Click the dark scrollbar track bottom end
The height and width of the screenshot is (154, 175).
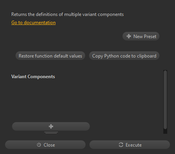click(x=165, y=131)
